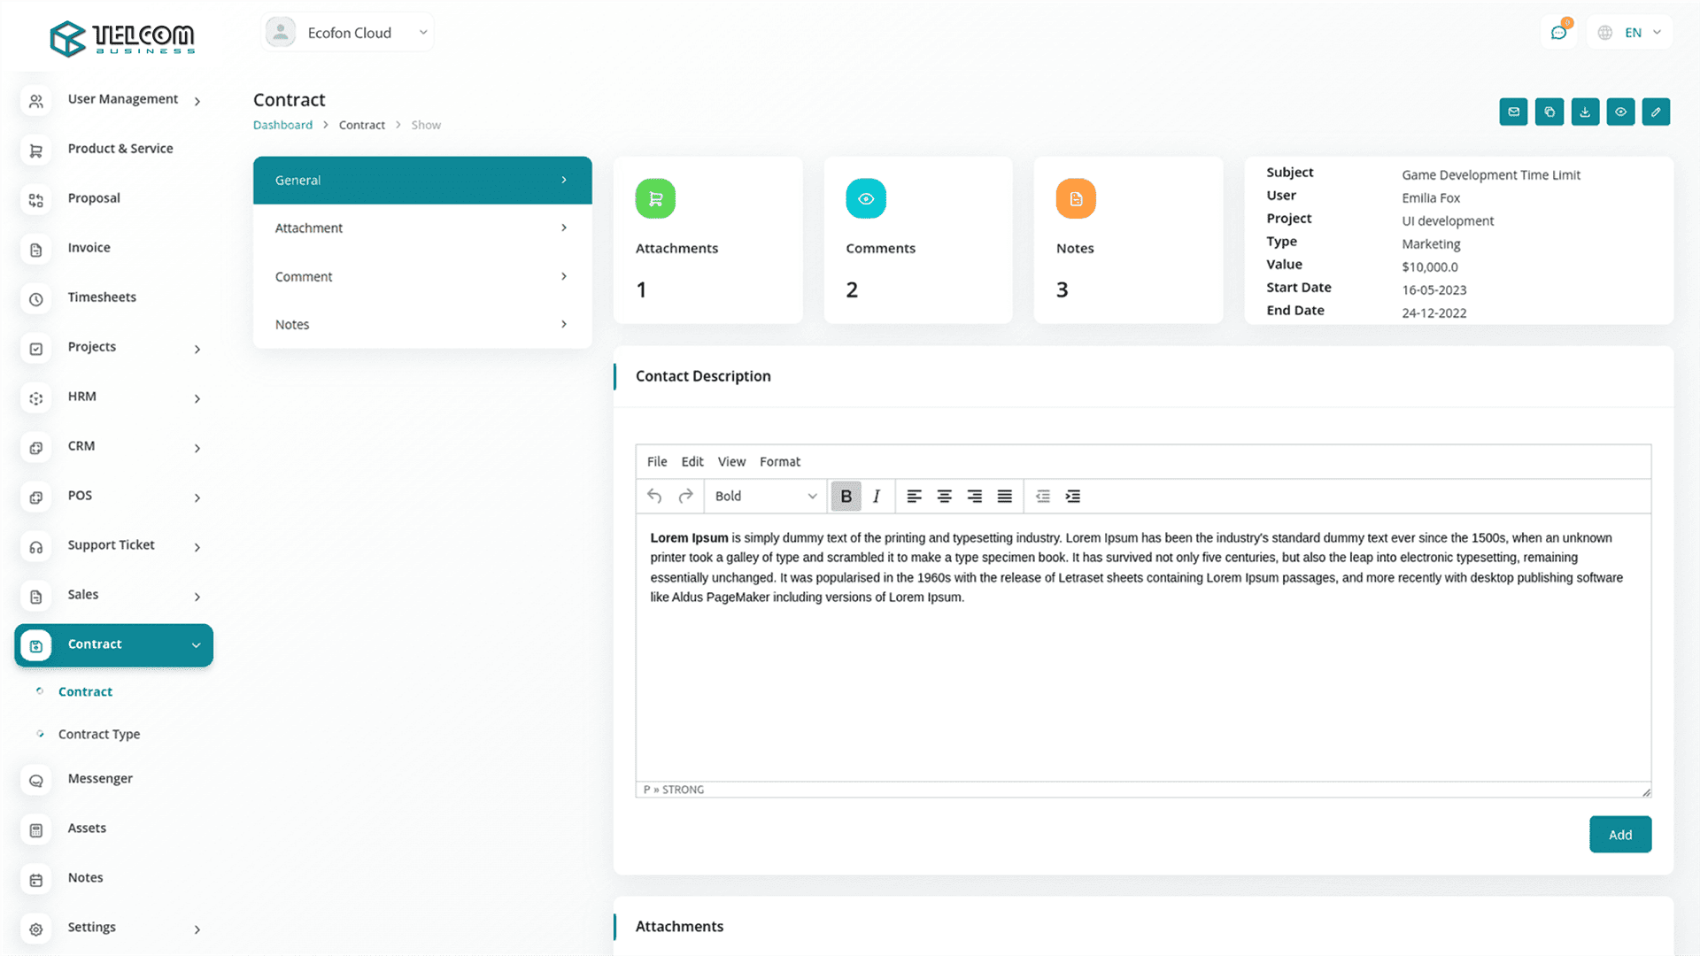Click the Add button
Image resolution: width=1700 pixels, height=956 pixels.
(x=1619, y=835)
